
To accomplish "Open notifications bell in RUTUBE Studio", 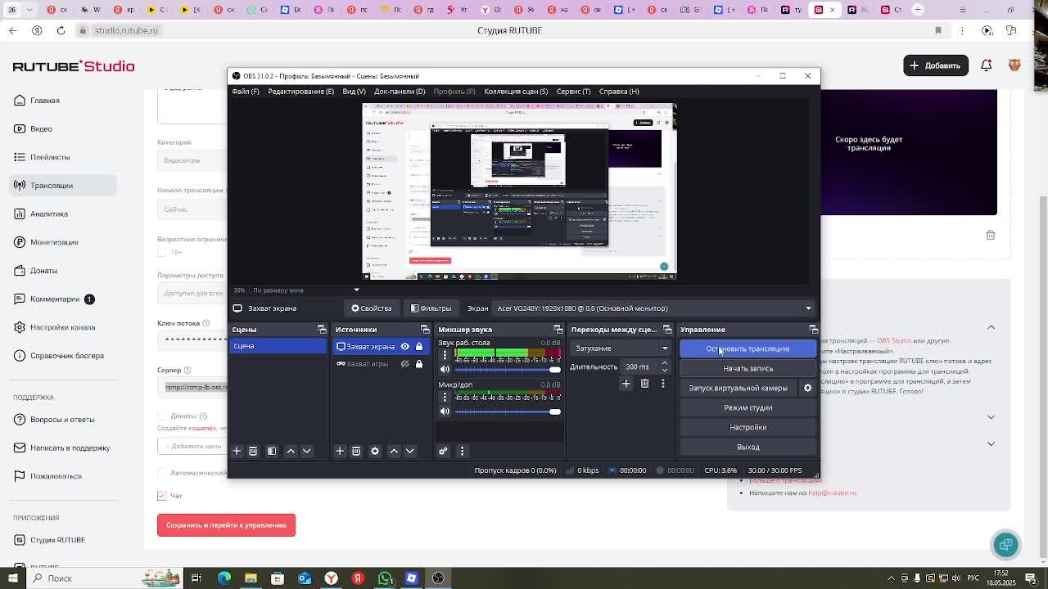I will tap(987, 65).
